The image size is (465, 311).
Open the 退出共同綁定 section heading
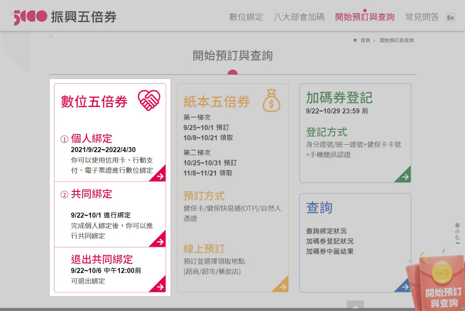102,259
